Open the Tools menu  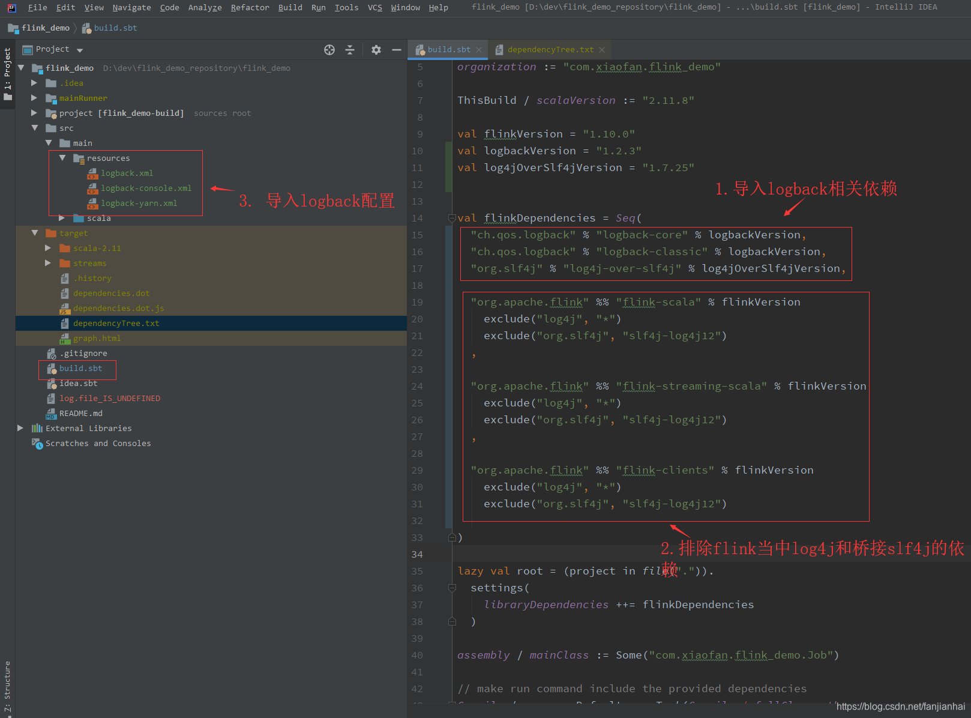(346, 8)
